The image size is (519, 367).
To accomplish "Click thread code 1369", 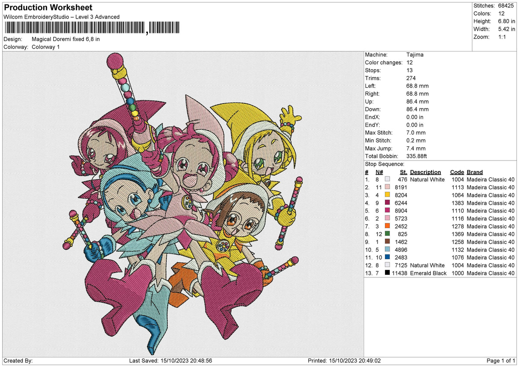I will click(x=458, y=234).
